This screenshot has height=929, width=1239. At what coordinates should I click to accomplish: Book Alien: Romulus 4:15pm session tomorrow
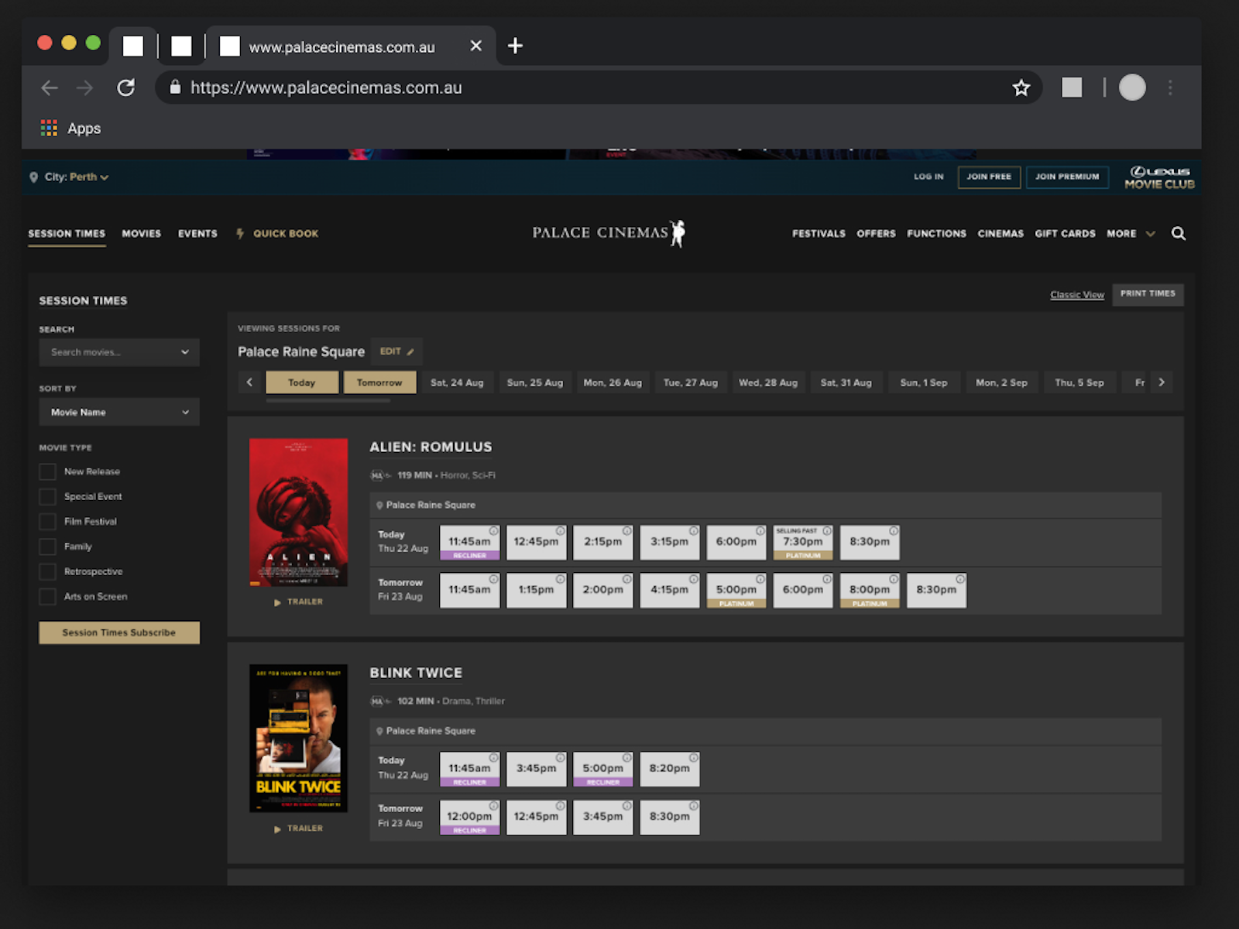tap(670, 590)
